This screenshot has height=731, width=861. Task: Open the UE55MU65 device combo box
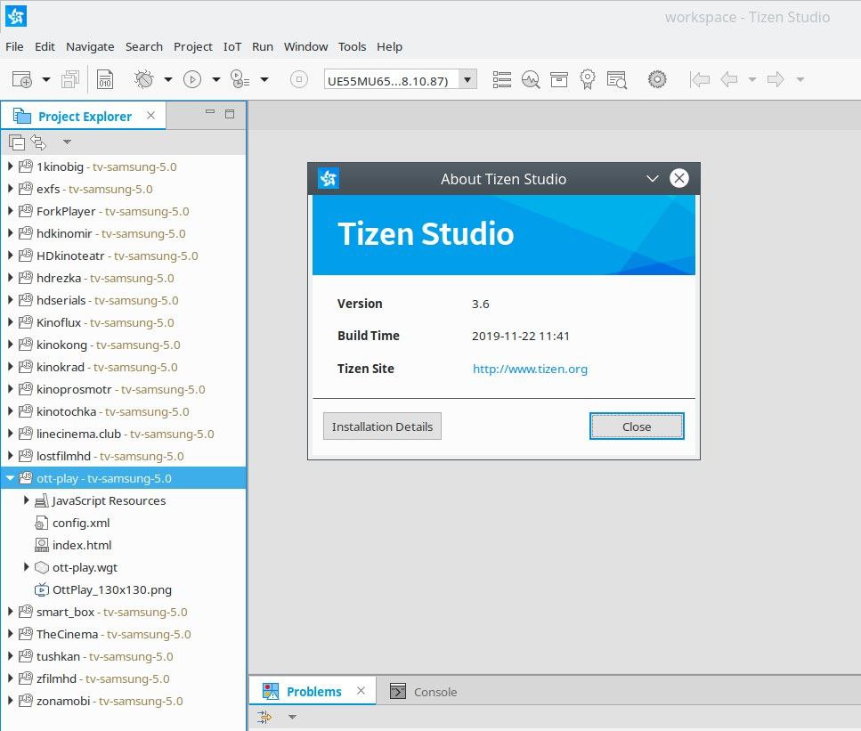click(401, 80)
